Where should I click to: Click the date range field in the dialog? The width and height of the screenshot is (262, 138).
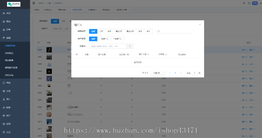tap(174, 31)
